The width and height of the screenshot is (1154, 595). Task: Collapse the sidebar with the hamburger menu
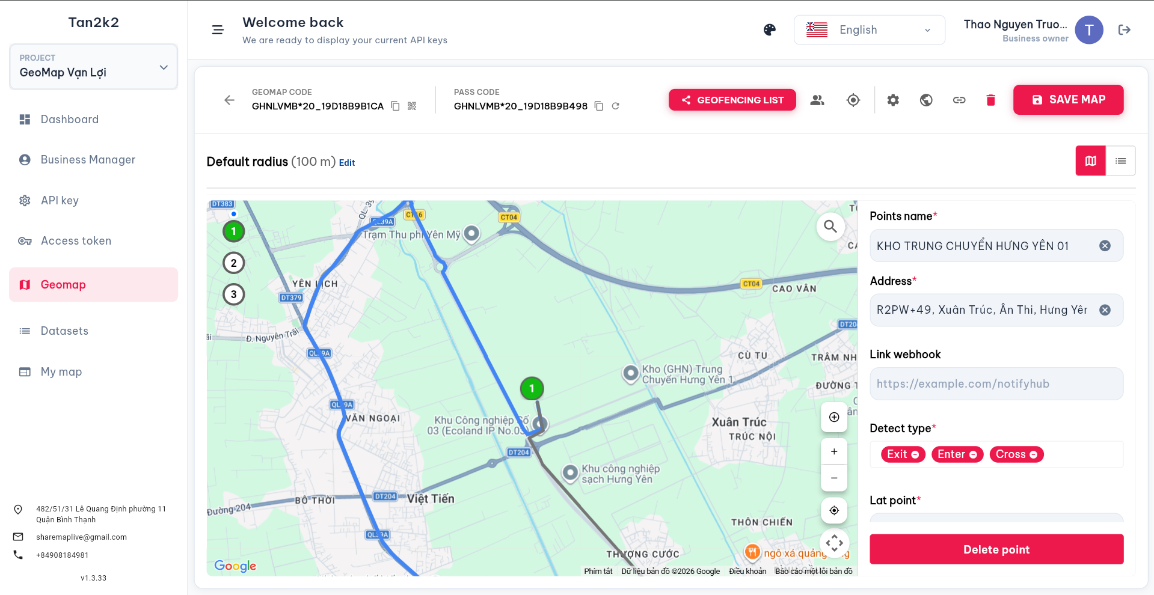coord(217,29)
